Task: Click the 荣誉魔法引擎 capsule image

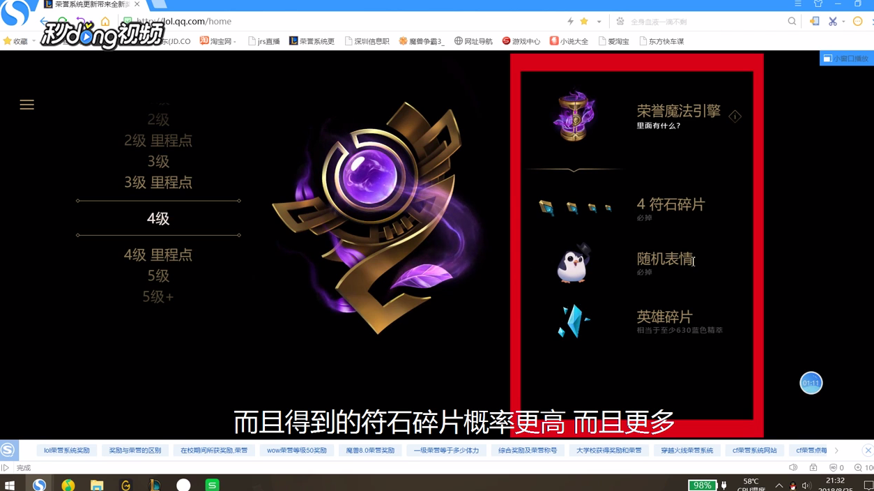Action: coord(574,116)
